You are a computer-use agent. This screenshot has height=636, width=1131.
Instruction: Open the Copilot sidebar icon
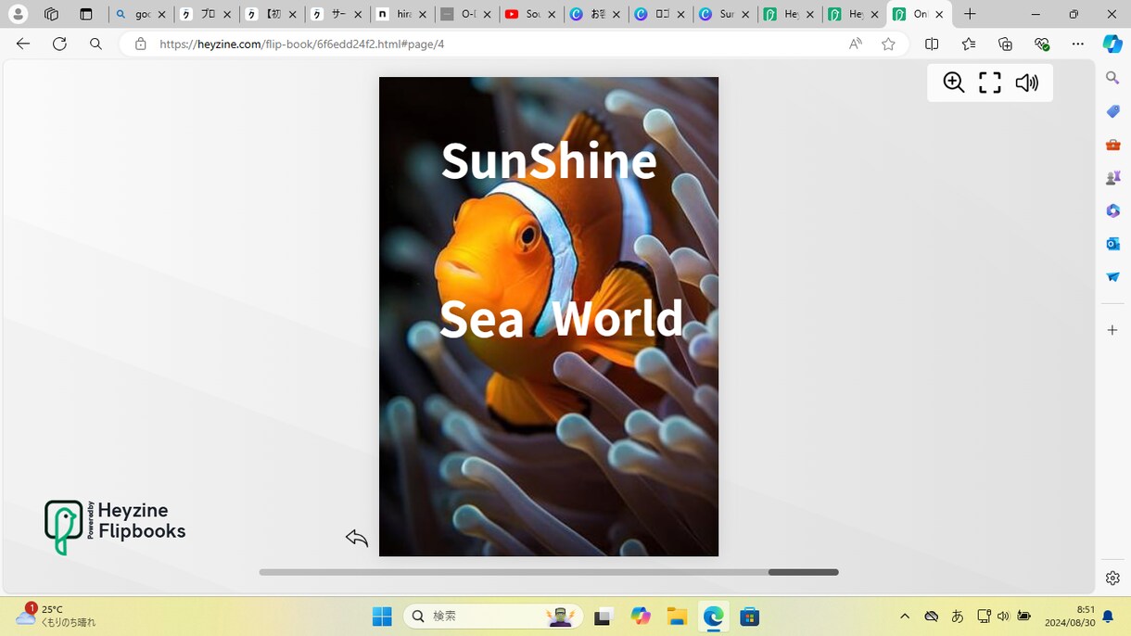(1112, 44)
